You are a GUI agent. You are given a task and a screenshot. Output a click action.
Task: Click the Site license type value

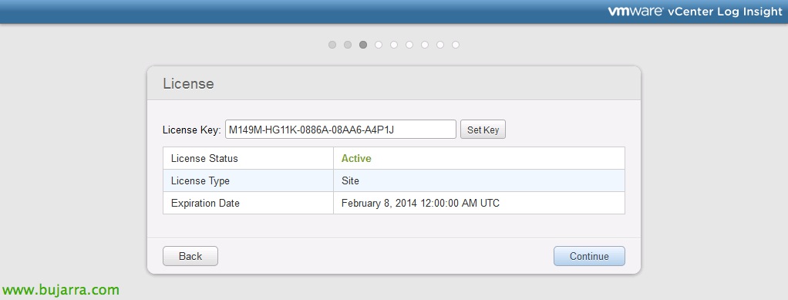(x=350, y=181)
